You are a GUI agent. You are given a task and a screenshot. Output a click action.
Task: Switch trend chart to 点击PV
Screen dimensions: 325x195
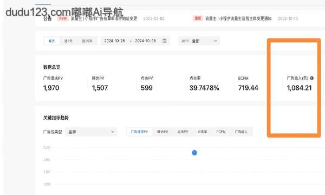[183, 132]
